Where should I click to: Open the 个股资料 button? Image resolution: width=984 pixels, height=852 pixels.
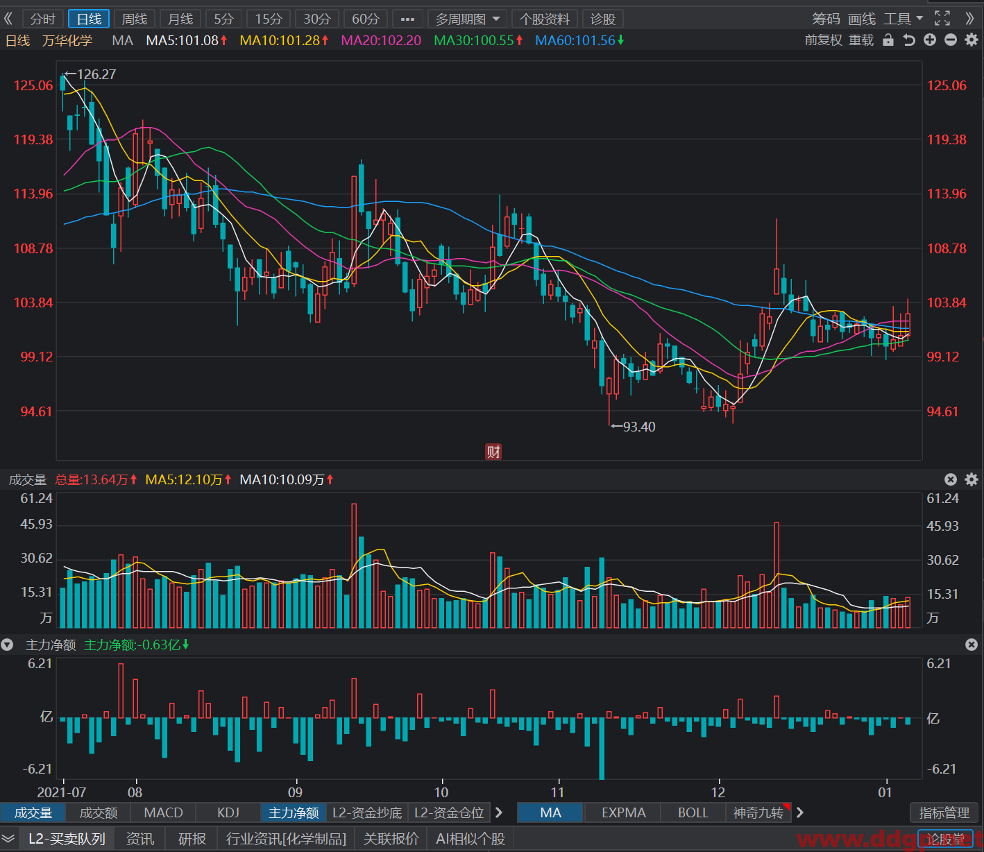(545, 19)
